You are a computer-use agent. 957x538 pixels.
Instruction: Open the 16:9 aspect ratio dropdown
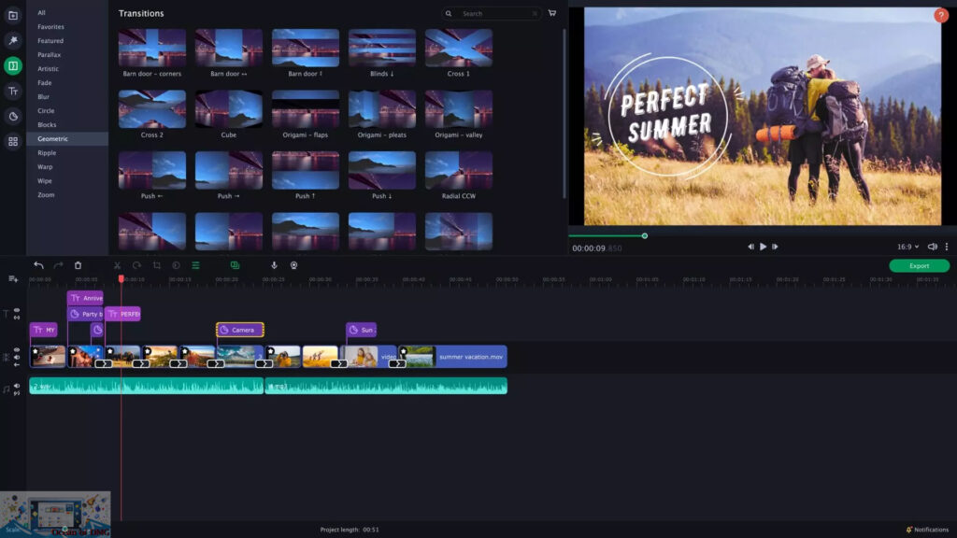(907, 247)
